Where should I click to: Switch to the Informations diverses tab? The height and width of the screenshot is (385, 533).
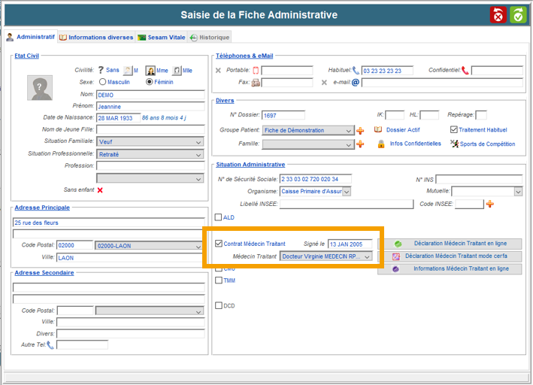96,37
